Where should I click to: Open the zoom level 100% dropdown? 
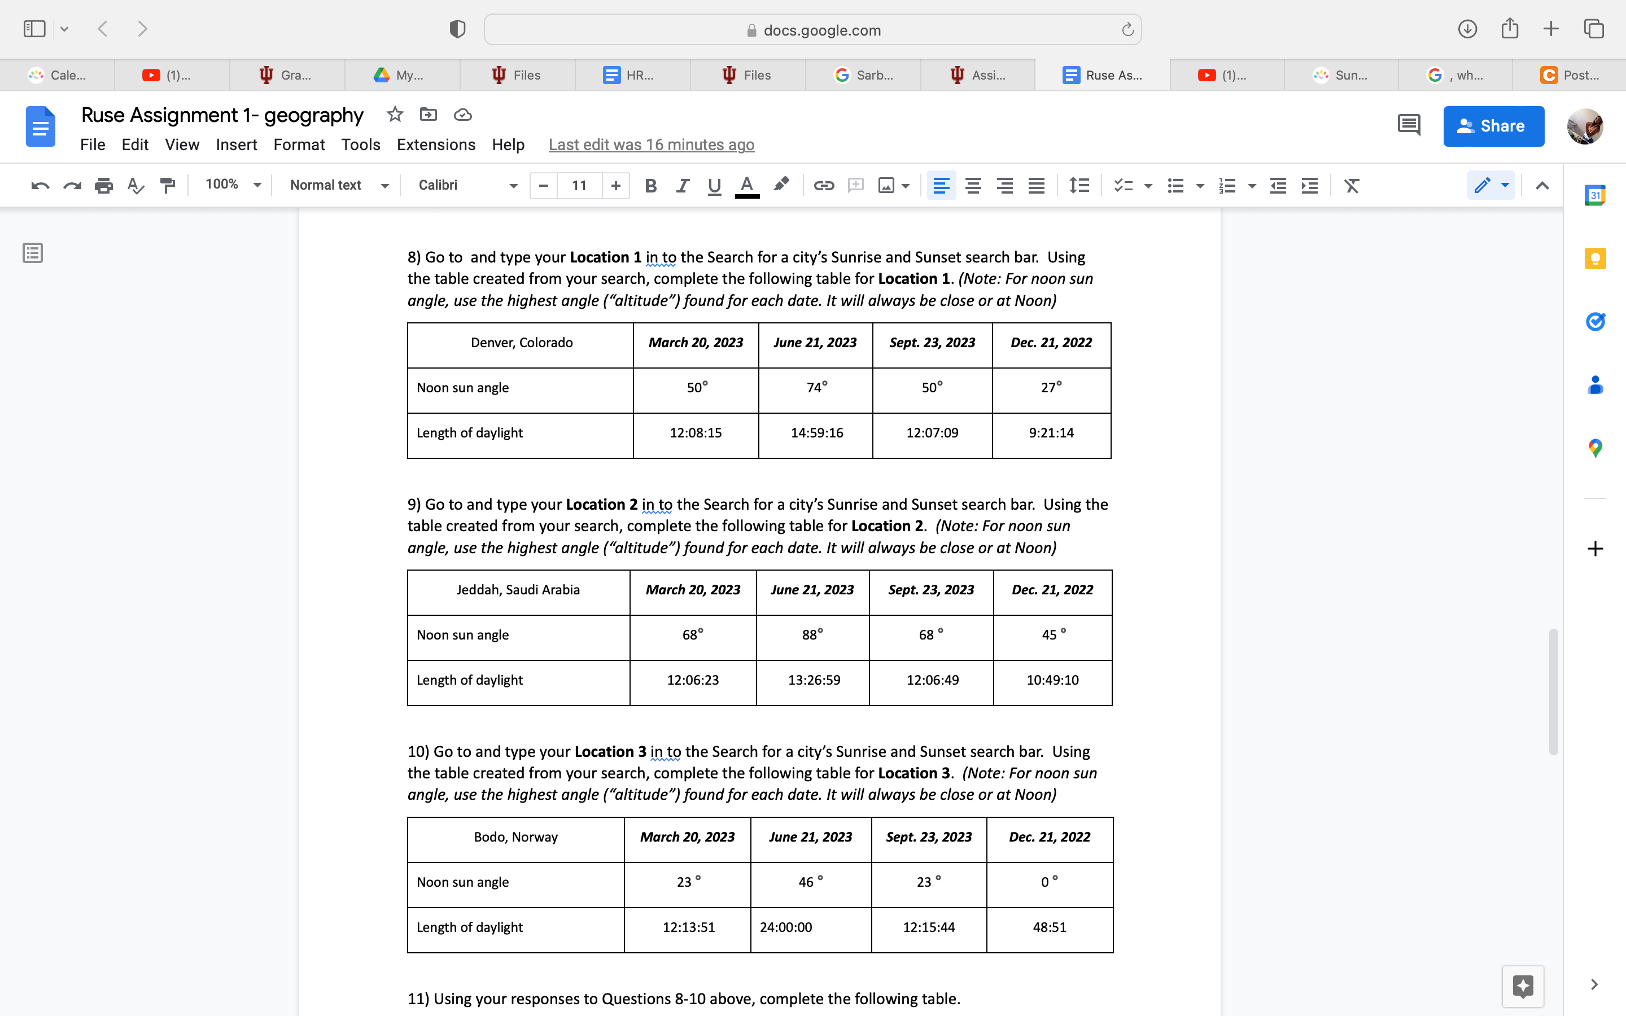232,185
